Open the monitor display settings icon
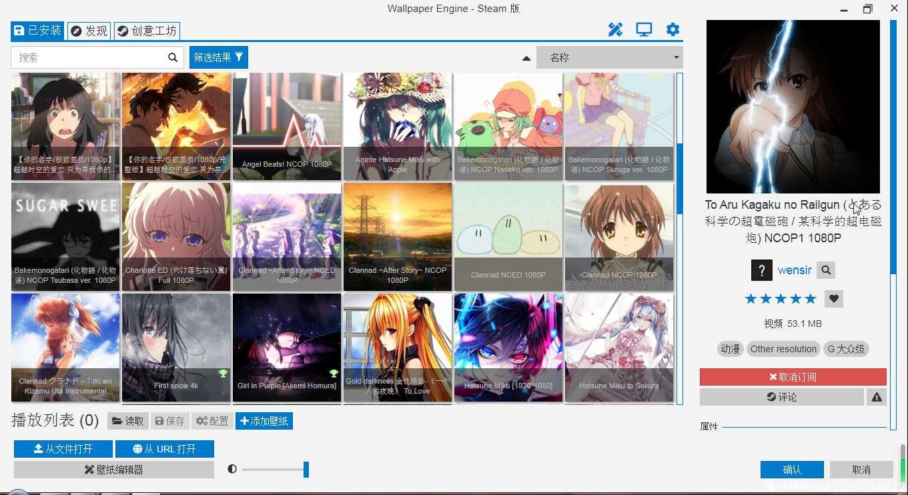The height and width of the screenshot is (495, 908). tap(644, 29)
